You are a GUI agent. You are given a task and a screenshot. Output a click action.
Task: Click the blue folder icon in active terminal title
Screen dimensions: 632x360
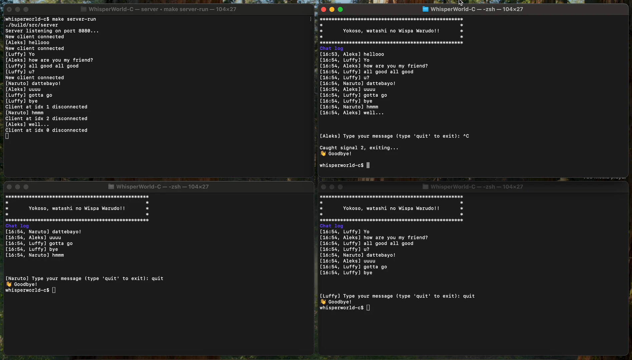tap(425, 9)
